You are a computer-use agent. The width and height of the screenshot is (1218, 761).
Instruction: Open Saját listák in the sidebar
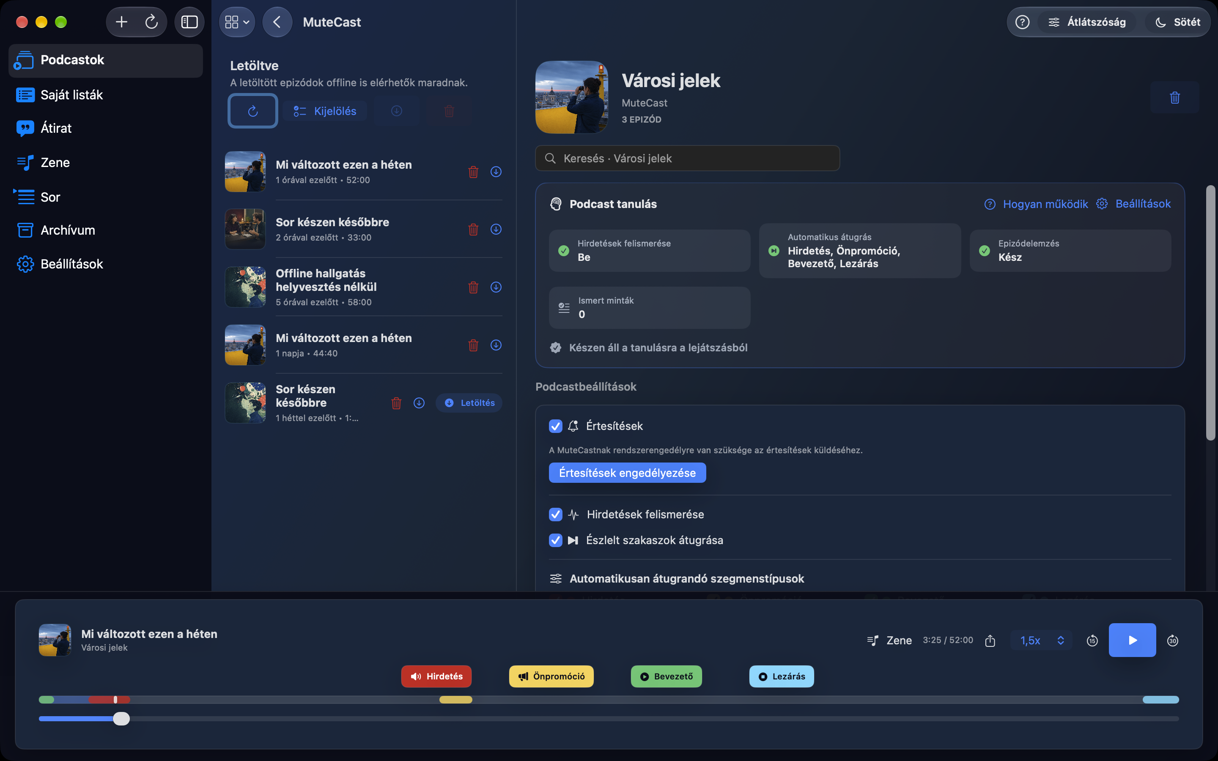click(x=106, y=95)
